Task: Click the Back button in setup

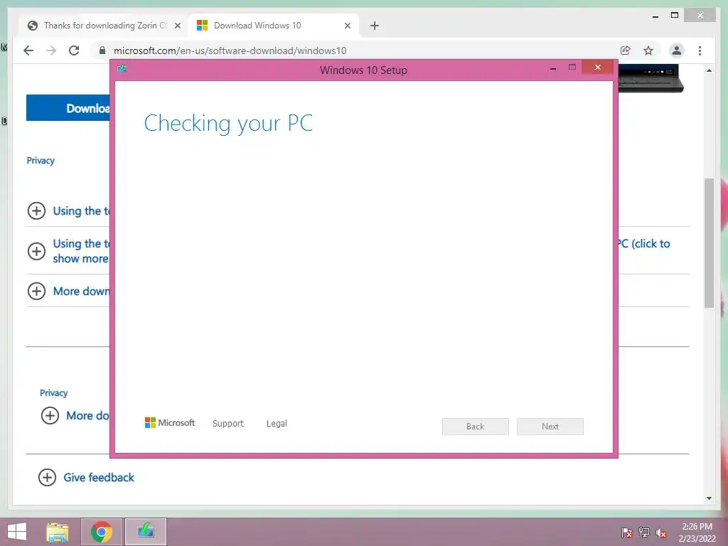Action: pos(476,427)
